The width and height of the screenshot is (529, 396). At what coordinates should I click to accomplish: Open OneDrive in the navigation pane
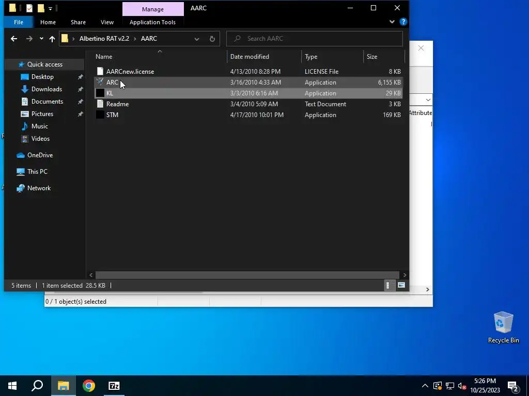[40, 155]
